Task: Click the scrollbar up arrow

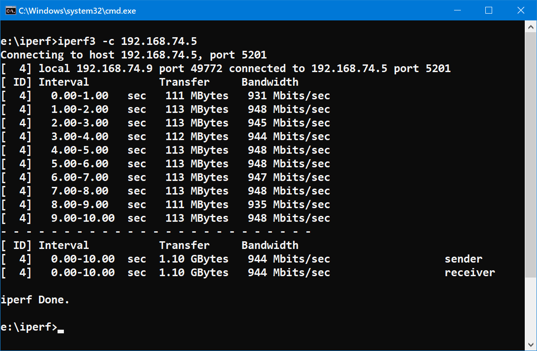Action: click(x=531, y=27)
